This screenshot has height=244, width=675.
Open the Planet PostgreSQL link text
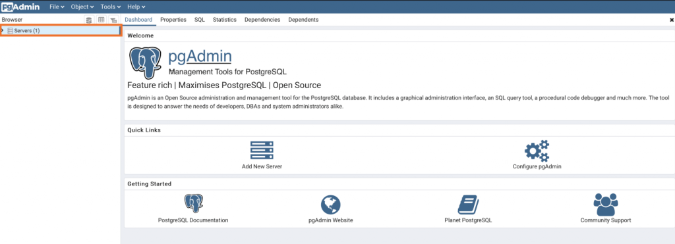(x=468, y=220)
